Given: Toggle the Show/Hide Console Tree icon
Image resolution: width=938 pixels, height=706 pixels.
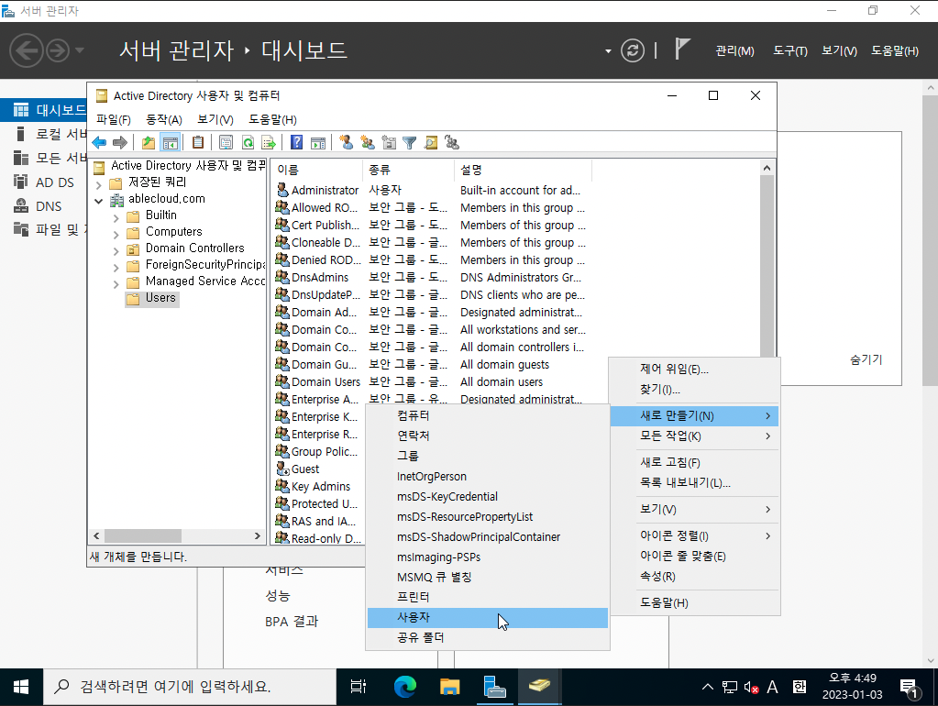Looking at the screenshot, I should [171, 142].
